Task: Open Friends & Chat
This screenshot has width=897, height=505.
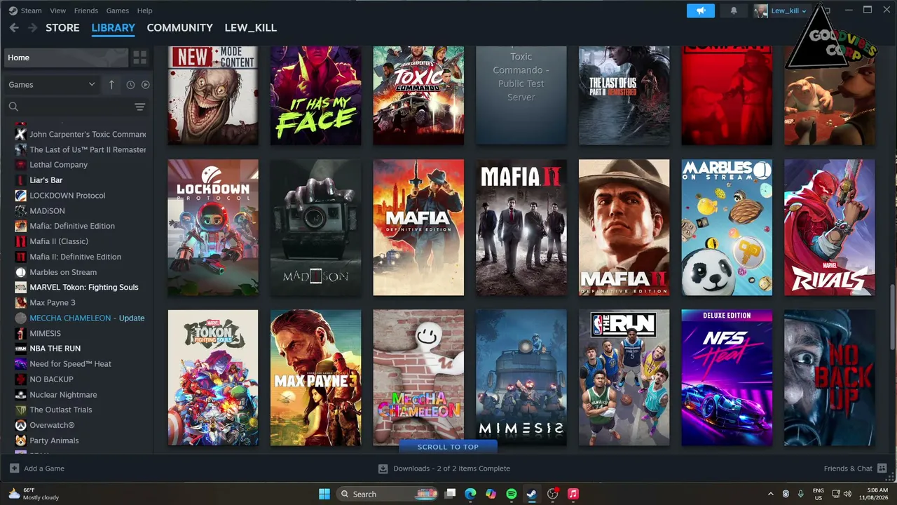Action: coord(848,469)
